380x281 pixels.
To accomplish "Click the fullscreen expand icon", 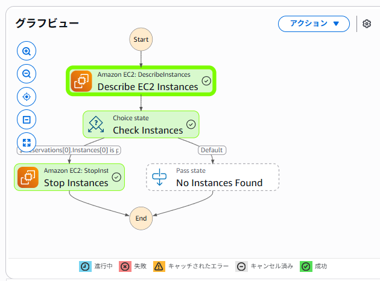I will click(x=27, y=143).
